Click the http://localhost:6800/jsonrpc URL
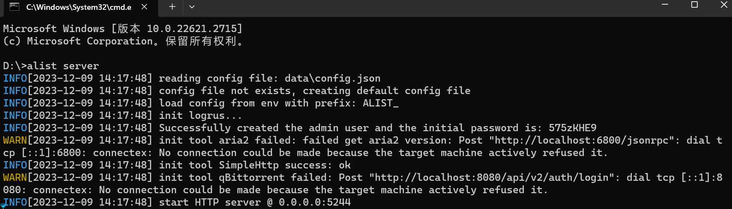732x209 pixels. [x=581, y=140]
